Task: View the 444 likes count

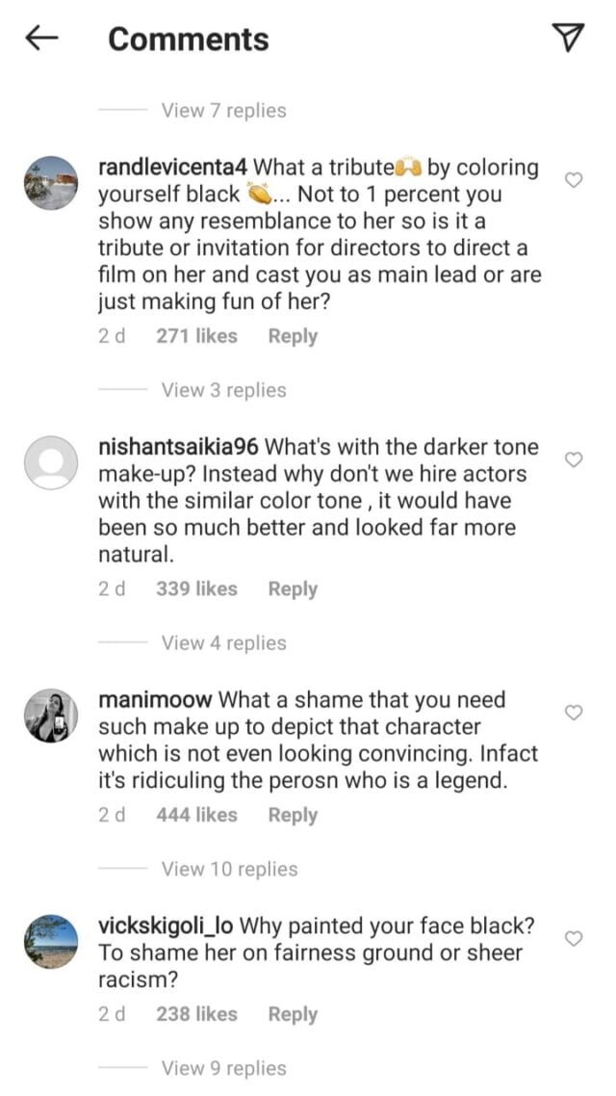Action: (196, 815)
